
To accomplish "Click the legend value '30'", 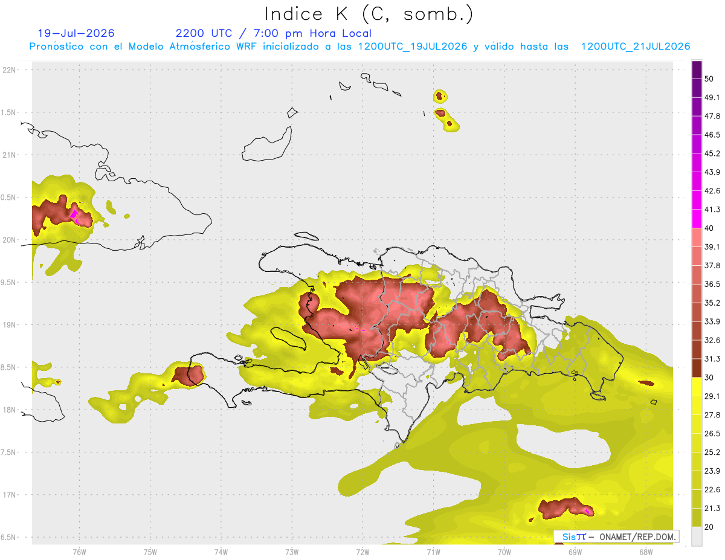I will coord(709,378).
